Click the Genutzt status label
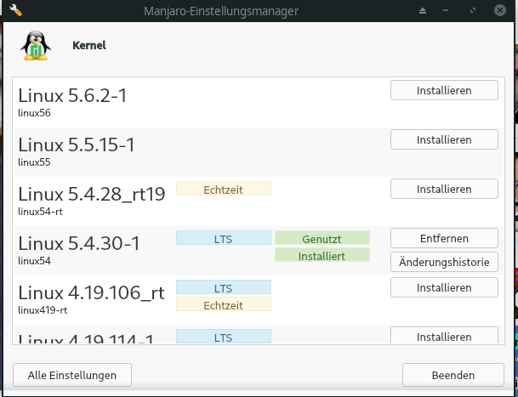Image resolution: width=518 pixels, height=397 pixels. tap(322, 238)
